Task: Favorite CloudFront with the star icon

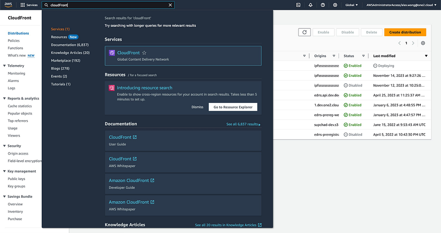Action: (144, 53)
